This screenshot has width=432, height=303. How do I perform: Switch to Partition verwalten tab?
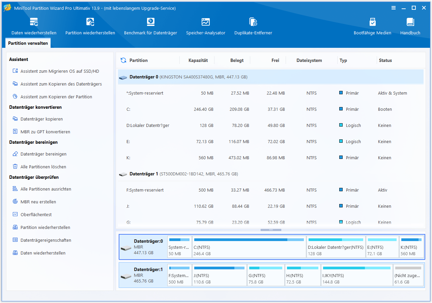point(28,43)
